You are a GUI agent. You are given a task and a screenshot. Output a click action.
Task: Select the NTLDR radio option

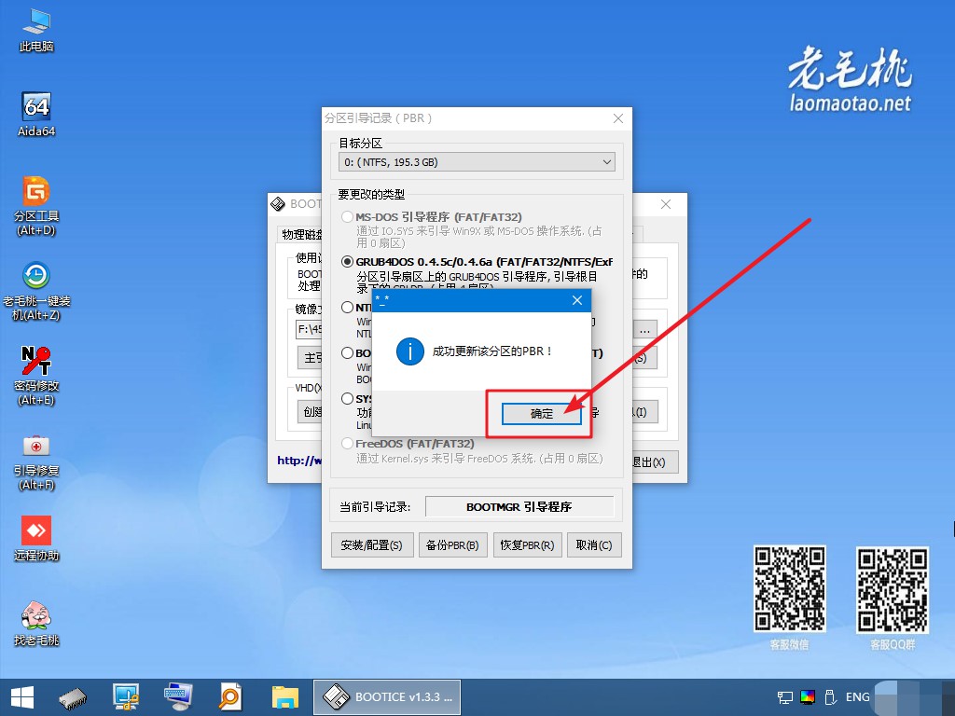click(347, 307)
